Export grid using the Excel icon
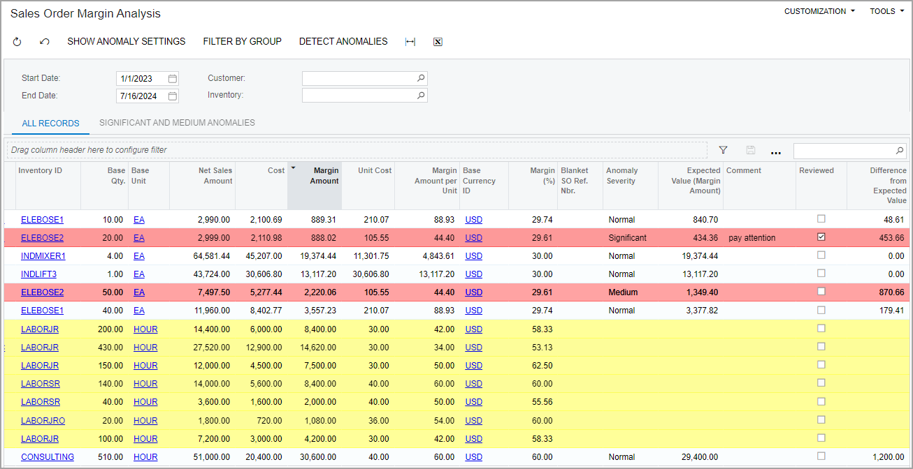This screenshot has width=913, height=469. [x=438, y=42]
